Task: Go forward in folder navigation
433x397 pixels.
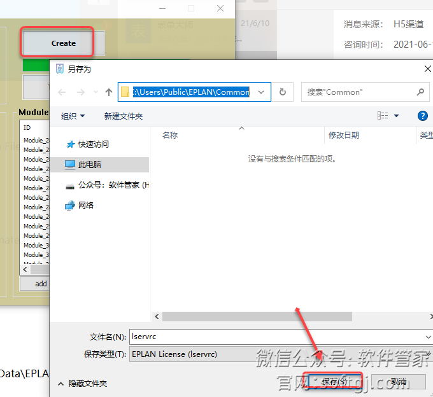Action: (80, 92)
